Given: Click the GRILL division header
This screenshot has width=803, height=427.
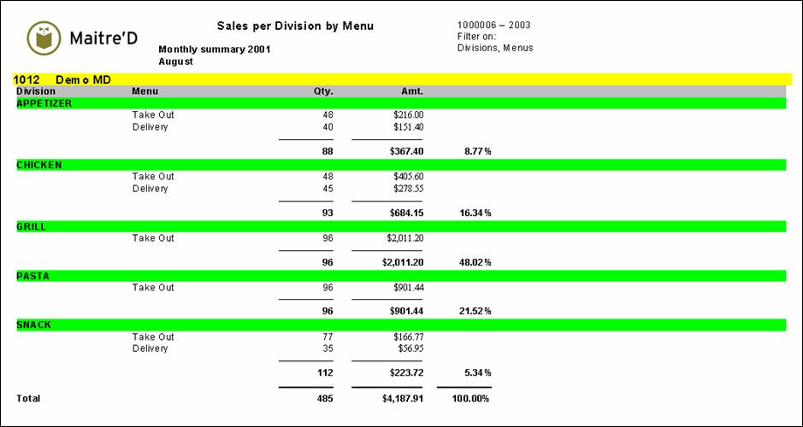Looking at the screenshot, I should pos(32,226).
